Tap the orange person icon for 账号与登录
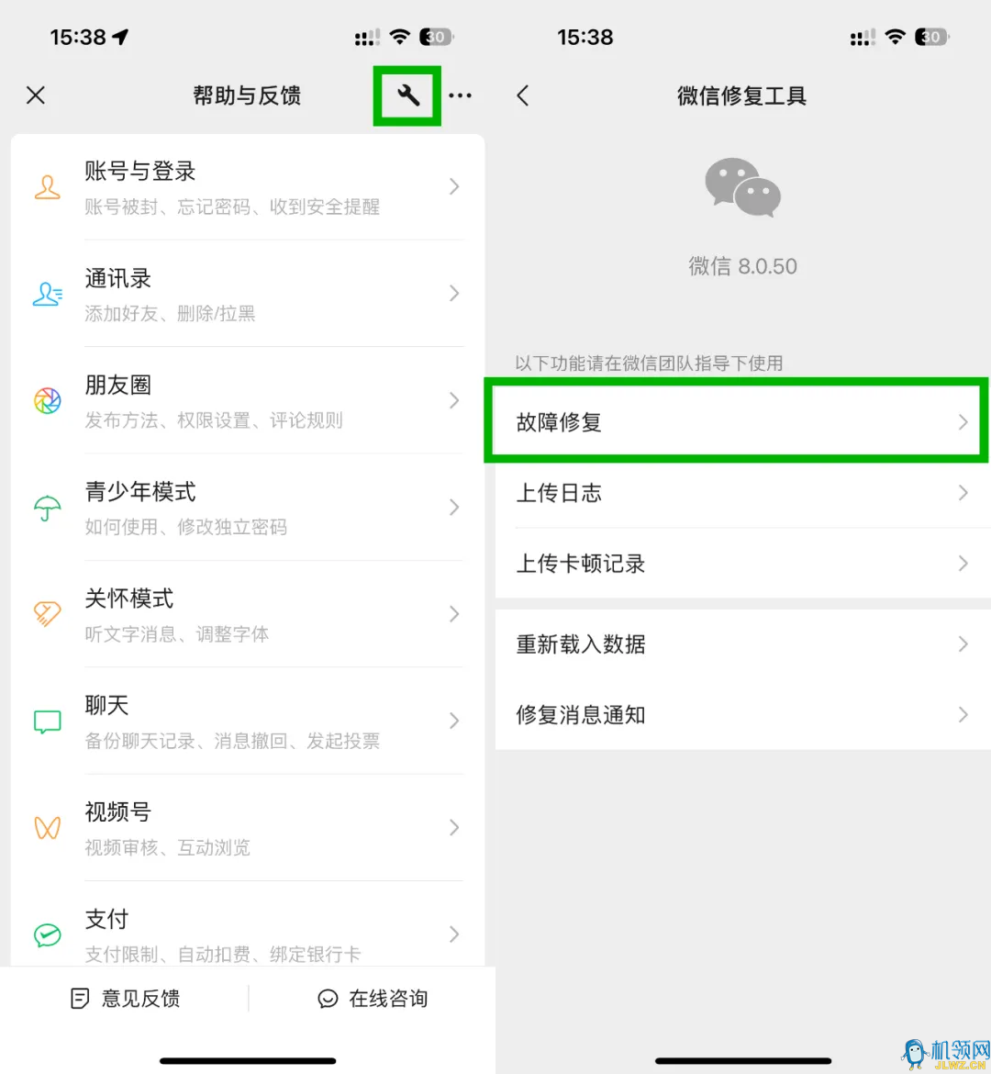The image size is (991, 1074). [x=47, y=187]
